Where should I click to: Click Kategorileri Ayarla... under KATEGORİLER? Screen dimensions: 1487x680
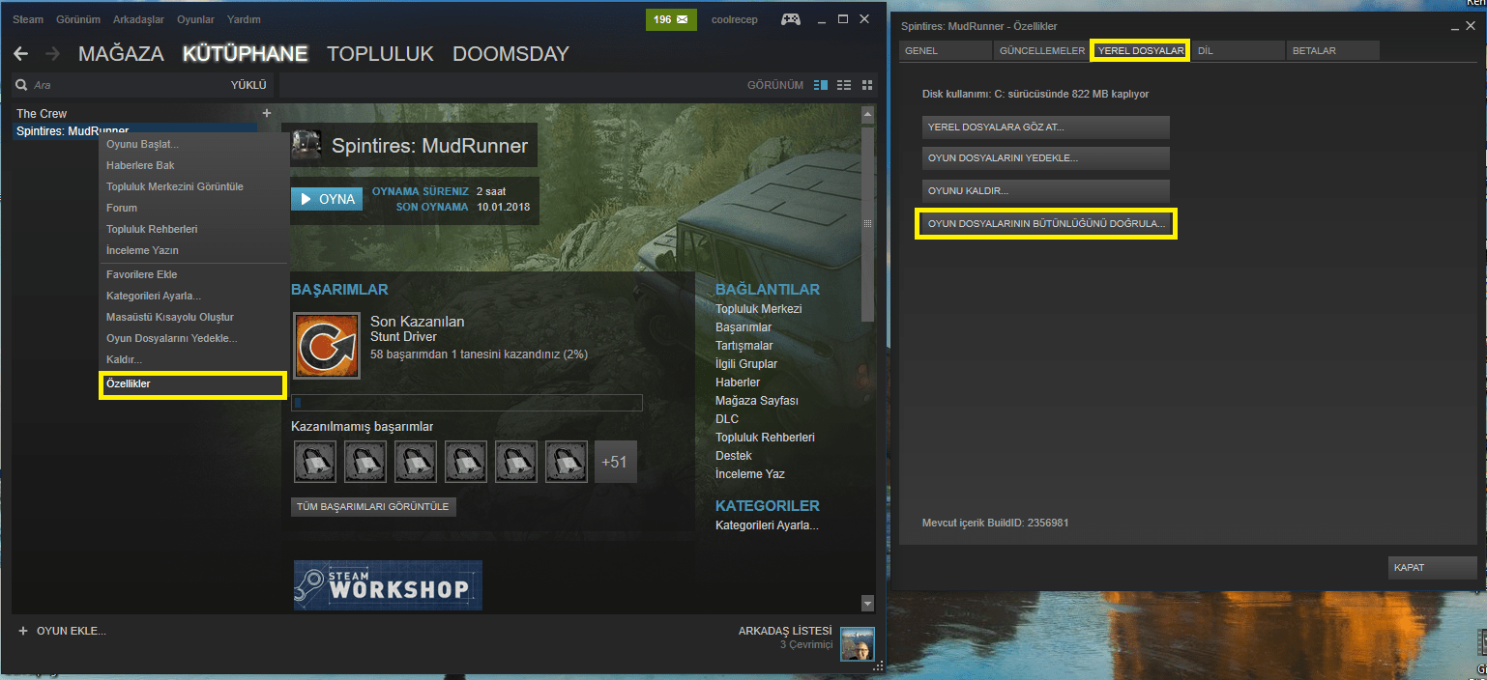767,525
